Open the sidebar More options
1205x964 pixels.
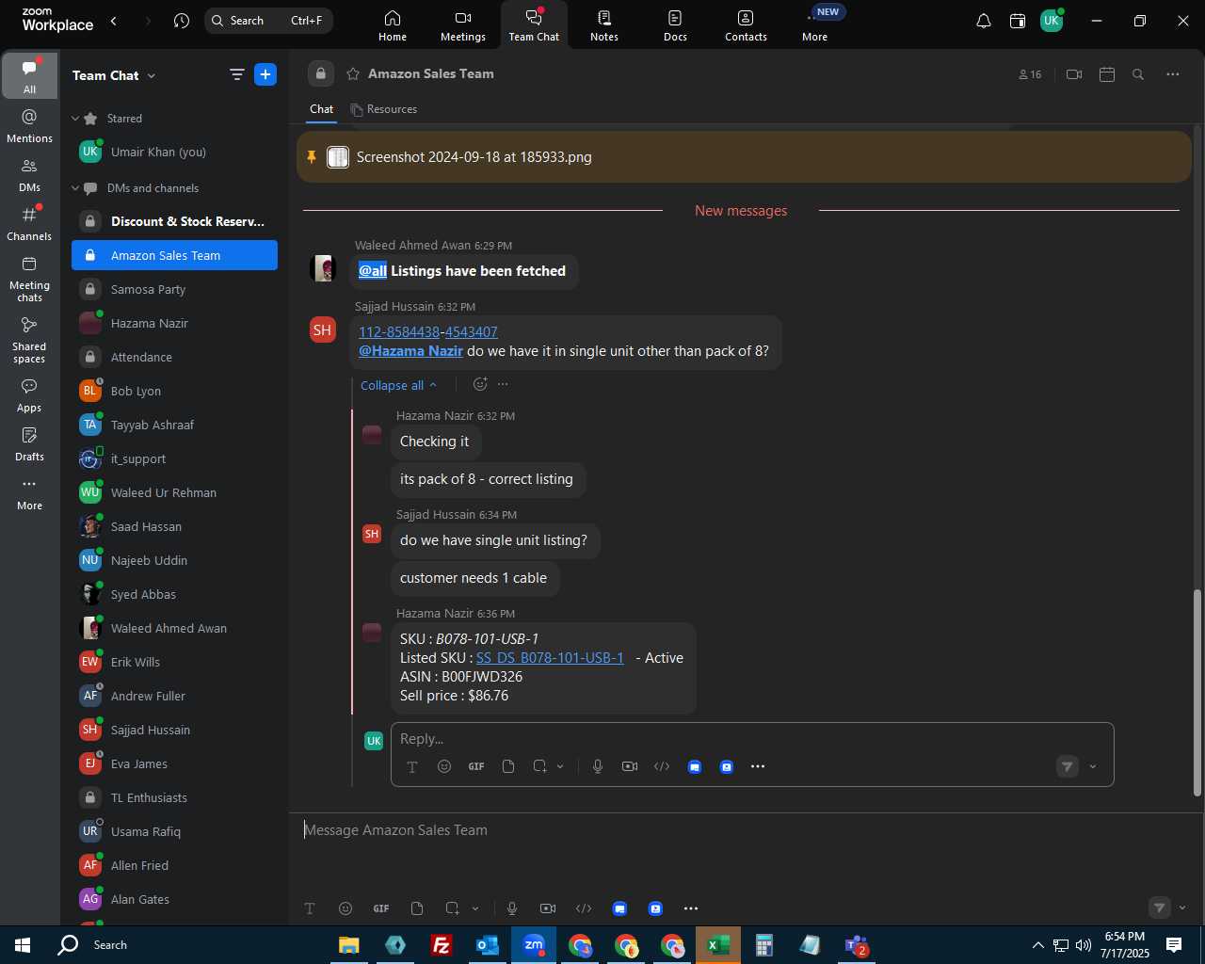29,493
